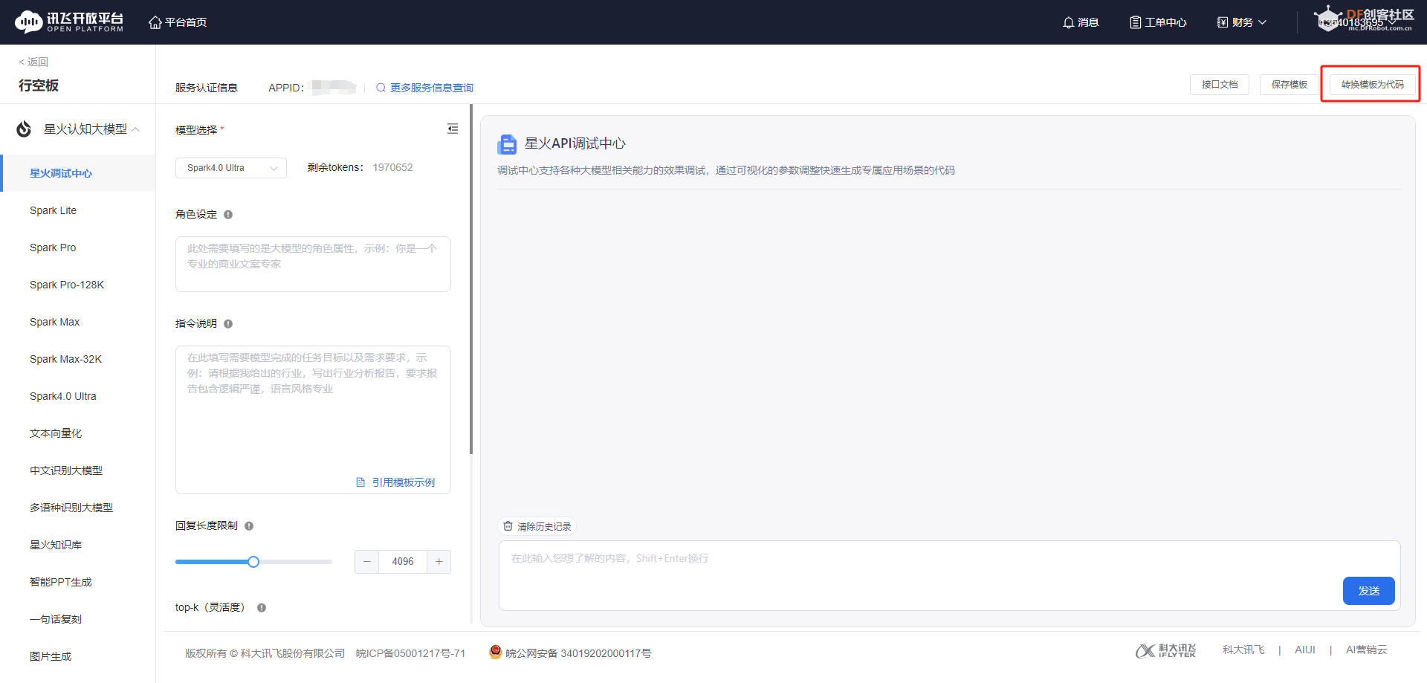Click 引用模板示例 link

coord(396,482)
